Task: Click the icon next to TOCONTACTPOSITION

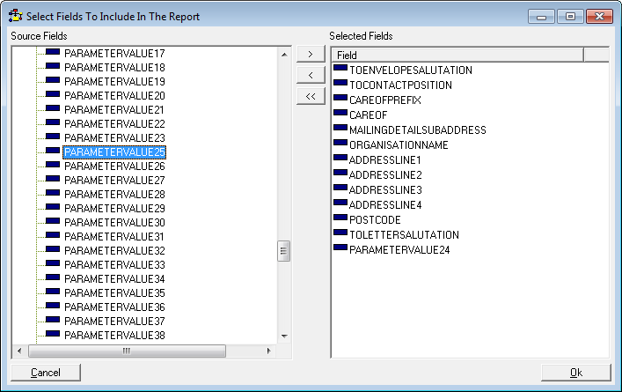Action: point(340,83)
